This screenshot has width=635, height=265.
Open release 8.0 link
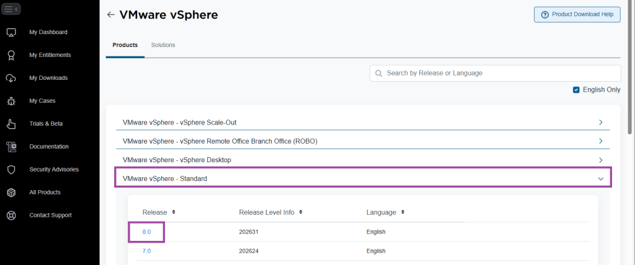(x=146, y=232)
